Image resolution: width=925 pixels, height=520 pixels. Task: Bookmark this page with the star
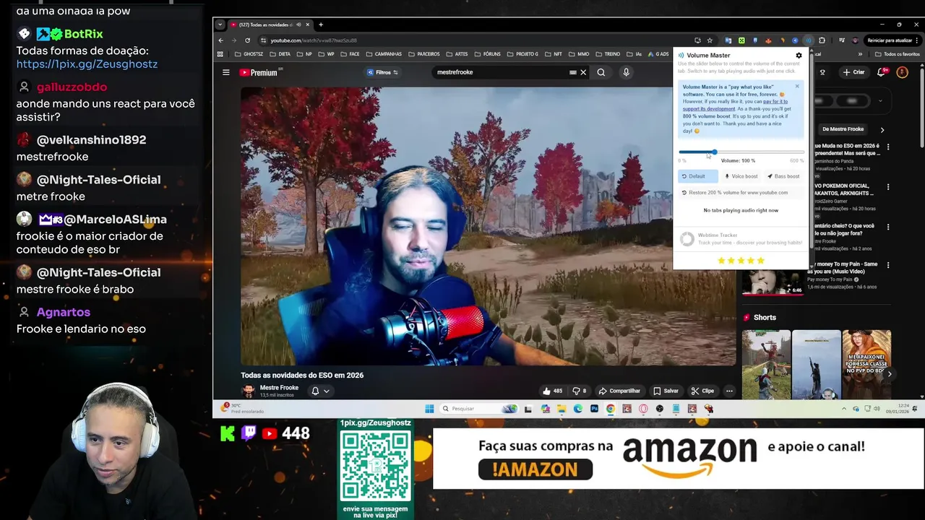click(x=710, y=40)
